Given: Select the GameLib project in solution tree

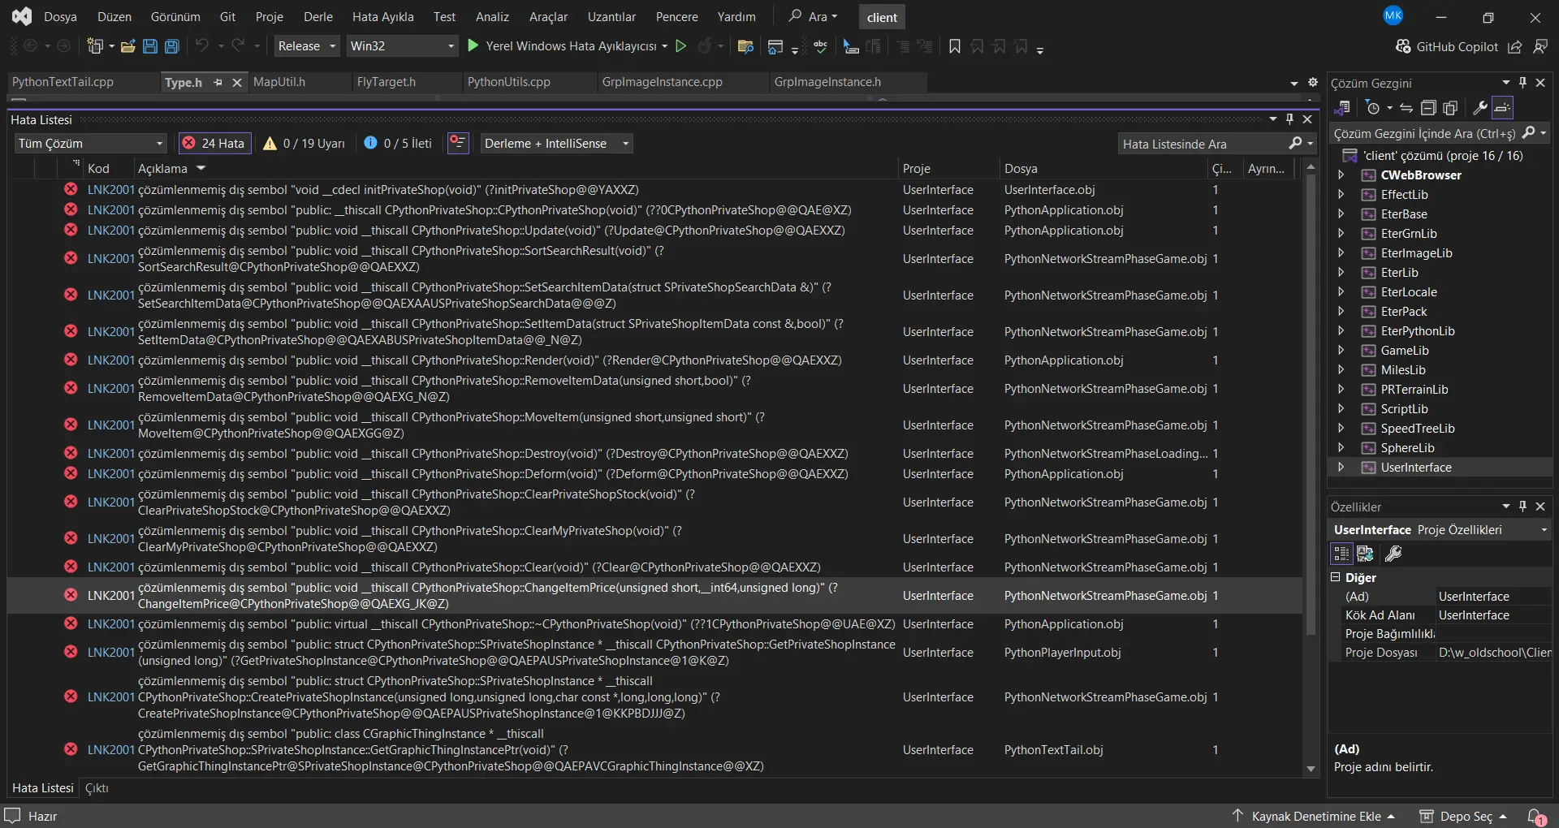Looking at the screenshot, I should point(1404,351).
